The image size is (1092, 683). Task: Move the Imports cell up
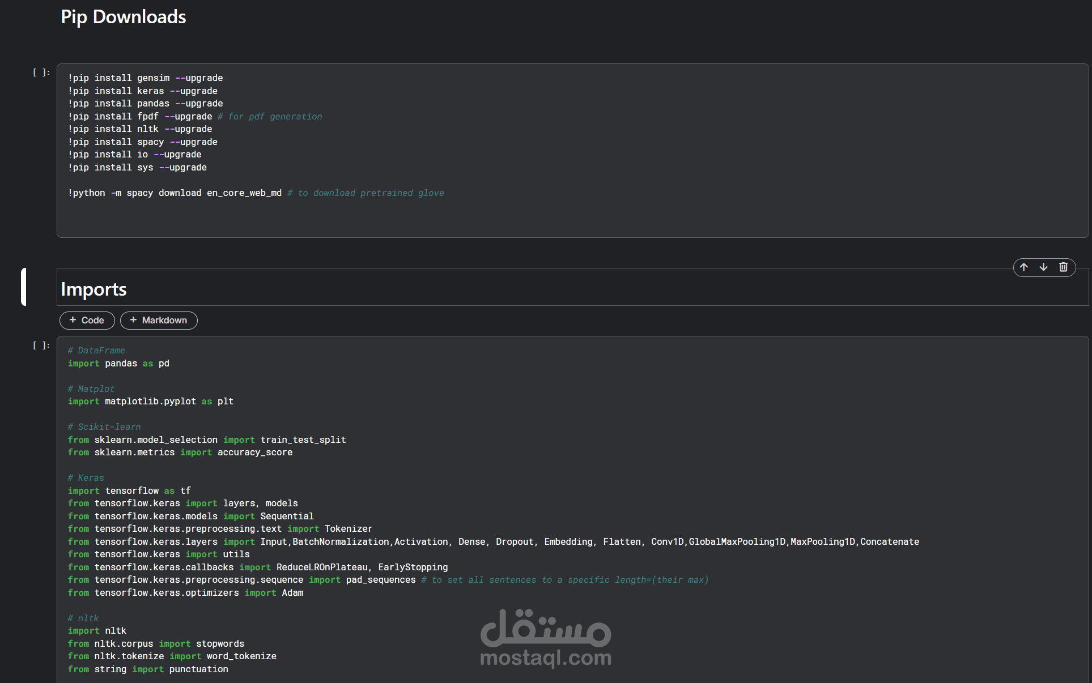click(x=1024, y=267)
